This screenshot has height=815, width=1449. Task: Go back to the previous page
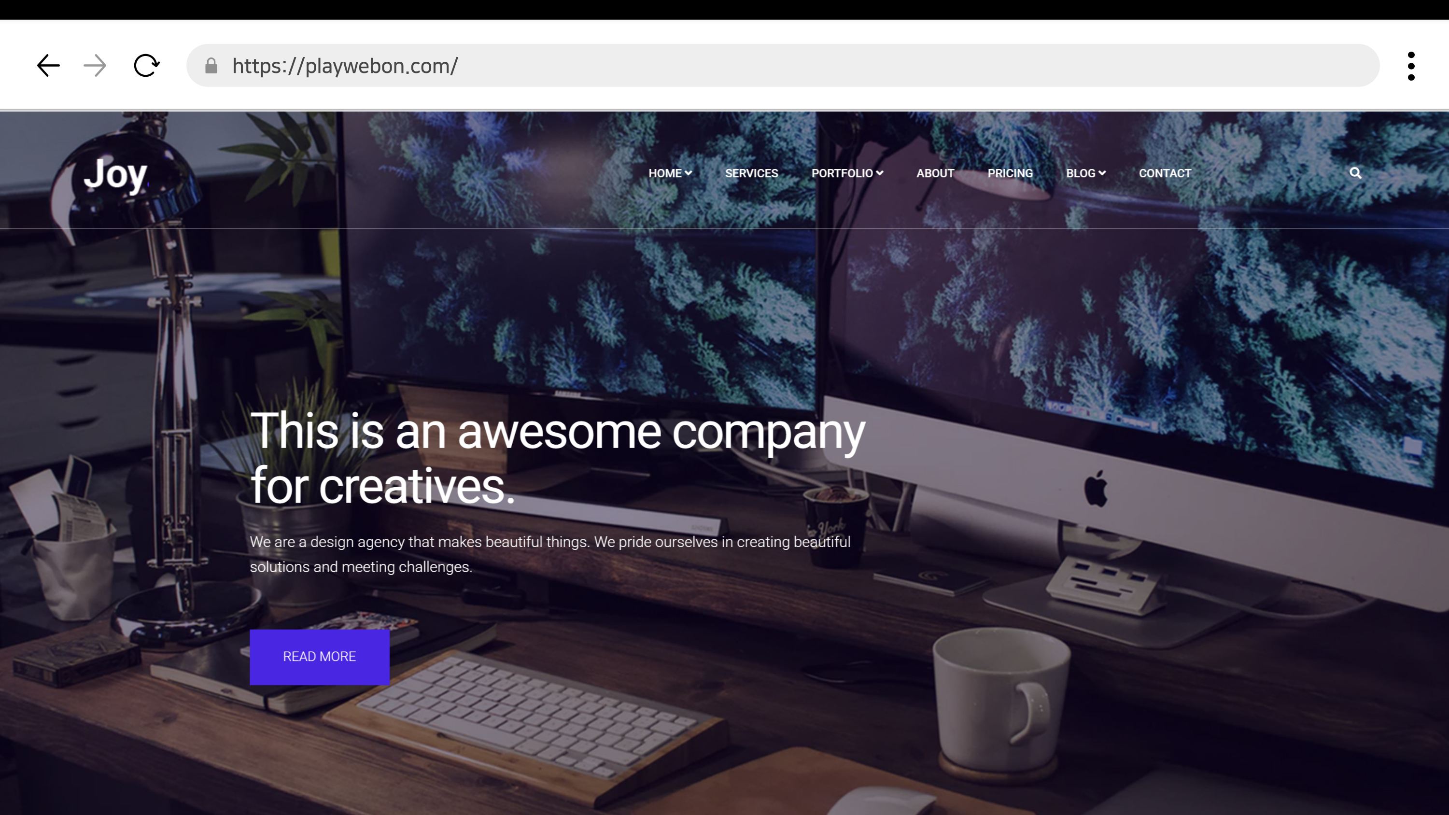click(x=48, y=66)
